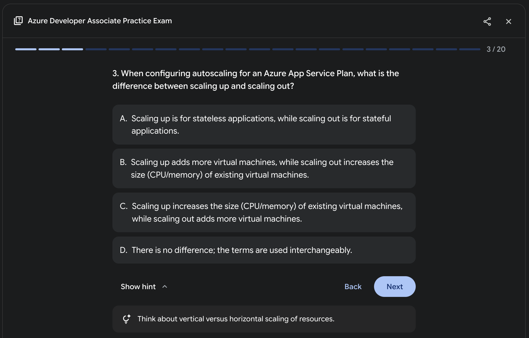Click the last progress bar segment
The image size is (529, 338).
coord(469,49)
